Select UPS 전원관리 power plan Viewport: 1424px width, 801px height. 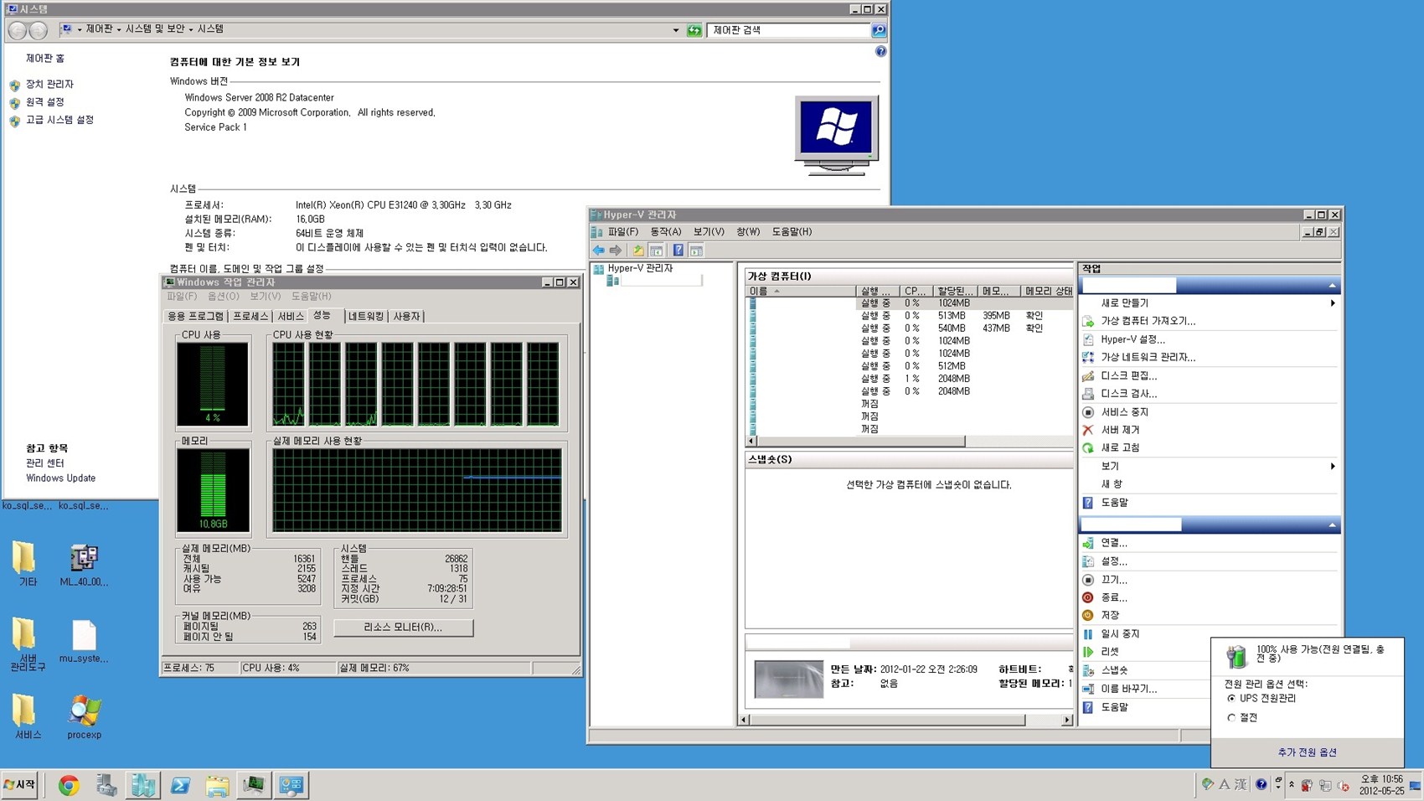[x=1231, y=698]
